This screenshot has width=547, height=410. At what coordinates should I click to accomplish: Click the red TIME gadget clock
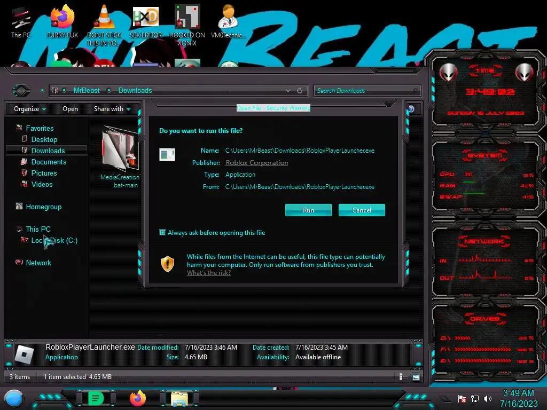(490, 92)
